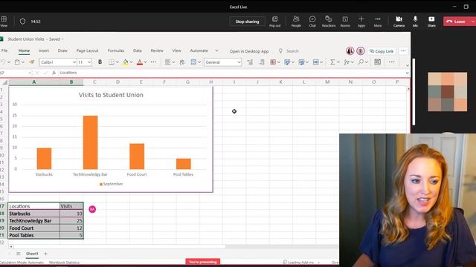
Task: Add a new sheet with plus
Action: pyautogui.click(x=45, y=254)
